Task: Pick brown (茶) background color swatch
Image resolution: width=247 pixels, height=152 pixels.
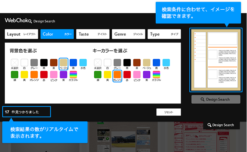Action: click(x=54, y=62)
